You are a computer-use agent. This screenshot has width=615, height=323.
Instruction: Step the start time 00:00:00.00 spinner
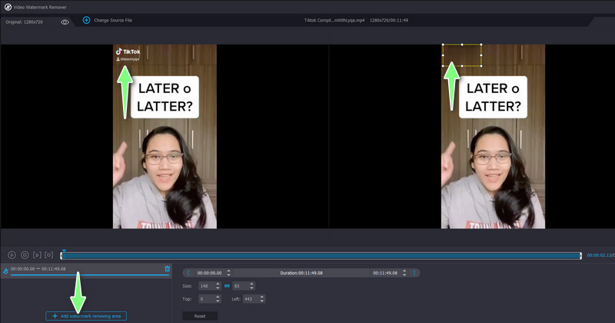pyautogui.click(x=229, y=273)
